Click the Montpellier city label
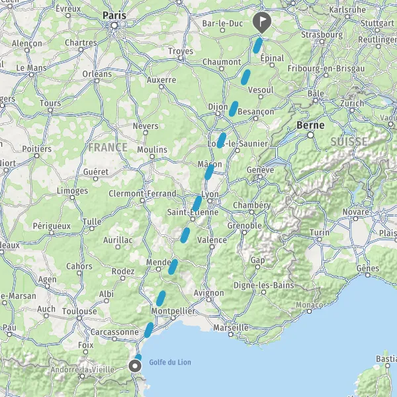 (173, 311)
